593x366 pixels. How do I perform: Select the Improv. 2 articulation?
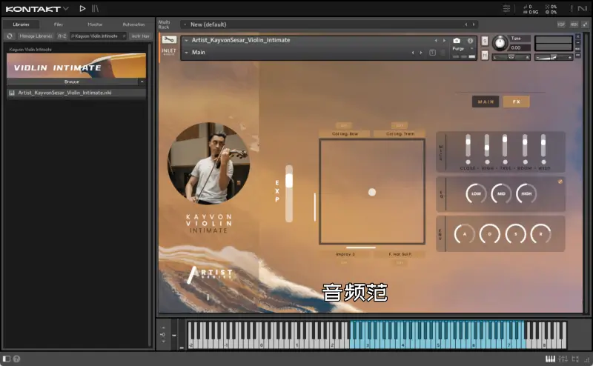pyautogui.click(x=345, y=254)
